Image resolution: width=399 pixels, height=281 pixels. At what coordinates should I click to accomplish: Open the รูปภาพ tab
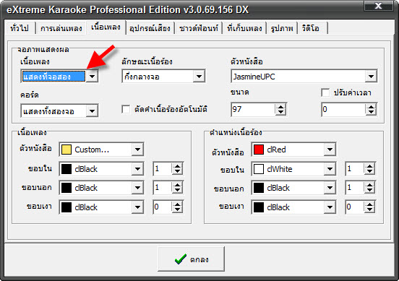click(x=282, y=28)
